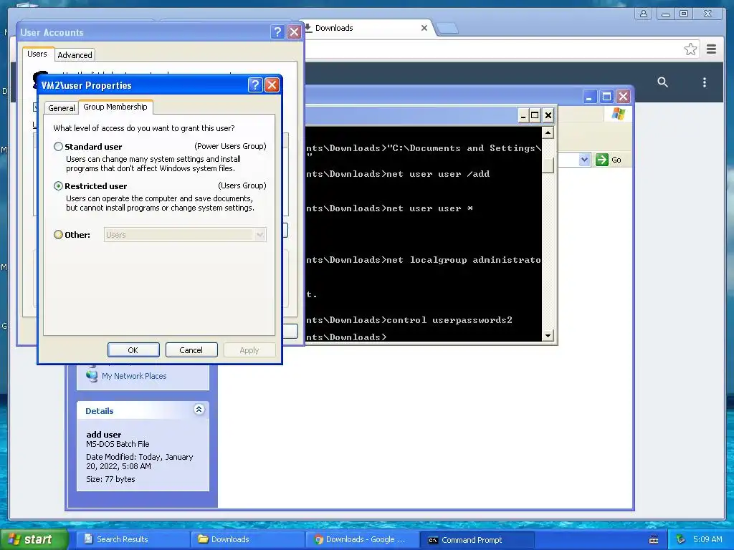Image resolution: width=734 pixels, height=550 pixels.
Task: Open My Network Places link
Action: pyautogui.click(x=134, y=376)
